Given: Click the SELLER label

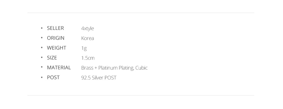Looking at the screenshot, I should pos(55,28).
